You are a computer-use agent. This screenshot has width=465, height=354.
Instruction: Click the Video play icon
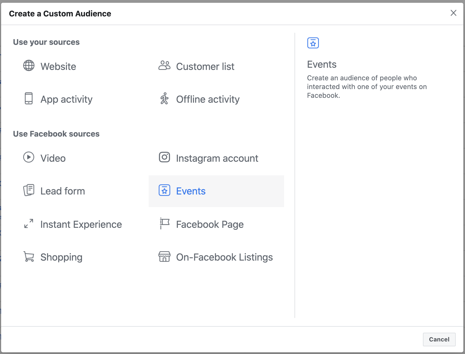pos(29,157)
